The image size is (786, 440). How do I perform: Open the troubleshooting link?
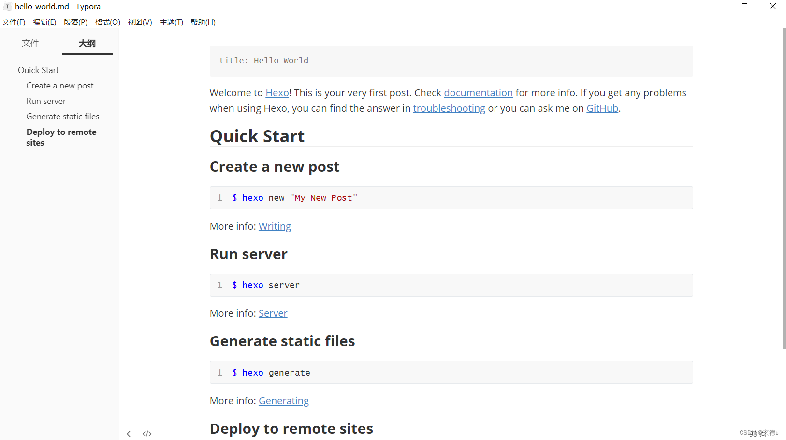(x=449, y=108)
